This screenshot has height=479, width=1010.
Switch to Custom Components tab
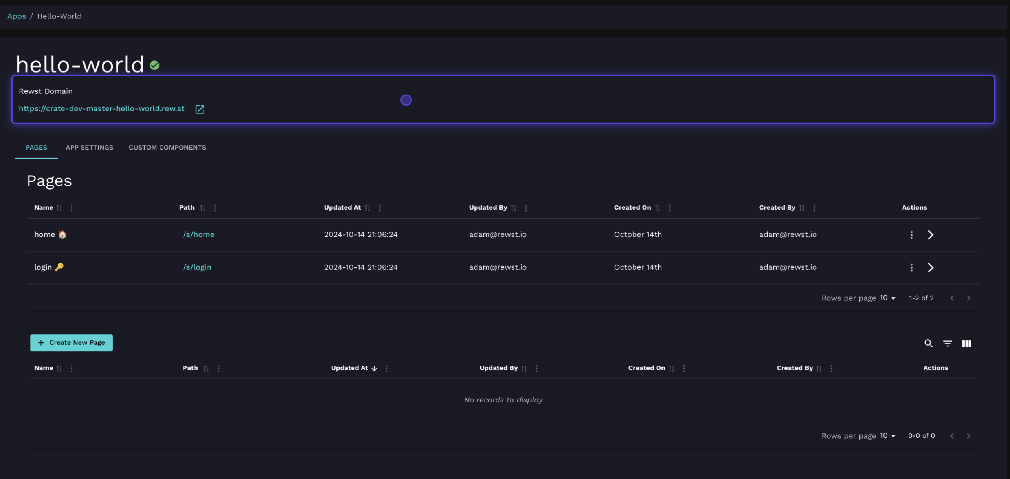[x=167, y=148]
